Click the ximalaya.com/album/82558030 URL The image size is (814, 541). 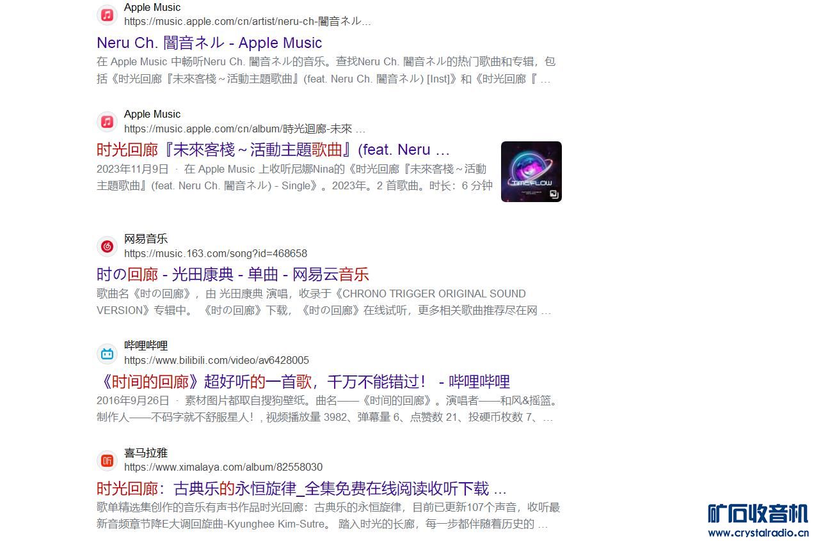pyautogui.click(x=223, y=467)
